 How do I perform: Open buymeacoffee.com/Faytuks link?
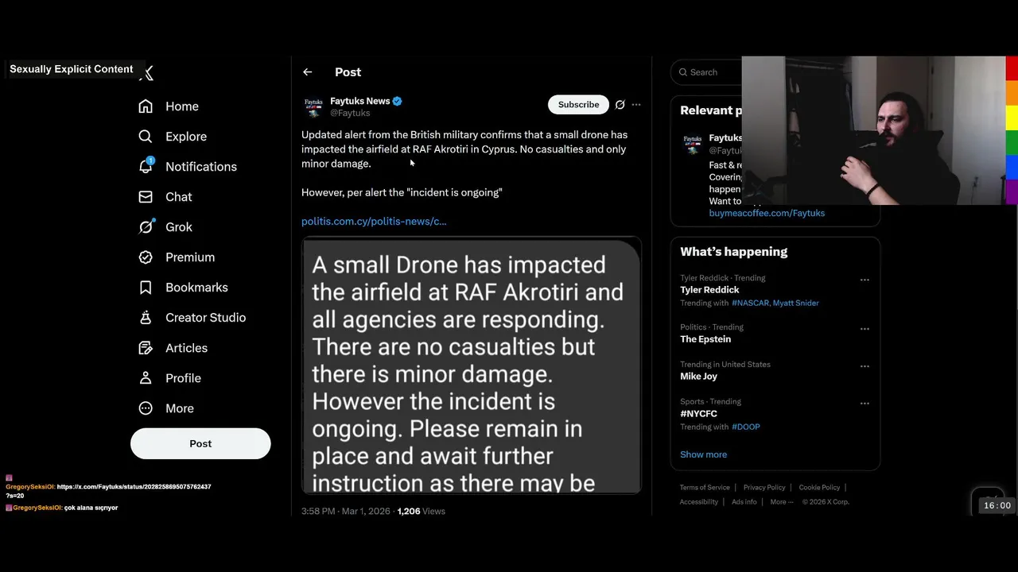tap(767, 213)
